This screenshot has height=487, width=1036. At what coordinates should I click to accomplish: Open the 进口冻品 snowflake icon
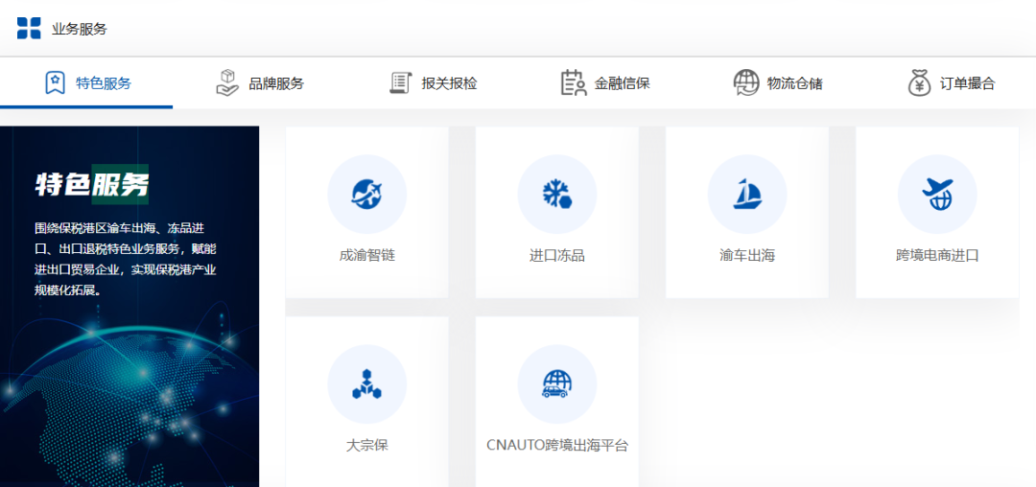point(556,195)
